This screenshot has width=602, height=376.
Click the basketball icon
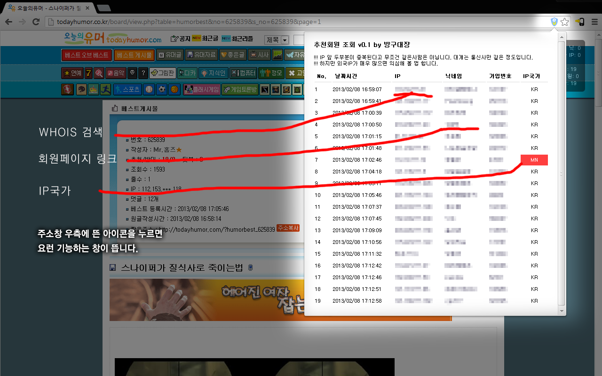tap(174, 89)
